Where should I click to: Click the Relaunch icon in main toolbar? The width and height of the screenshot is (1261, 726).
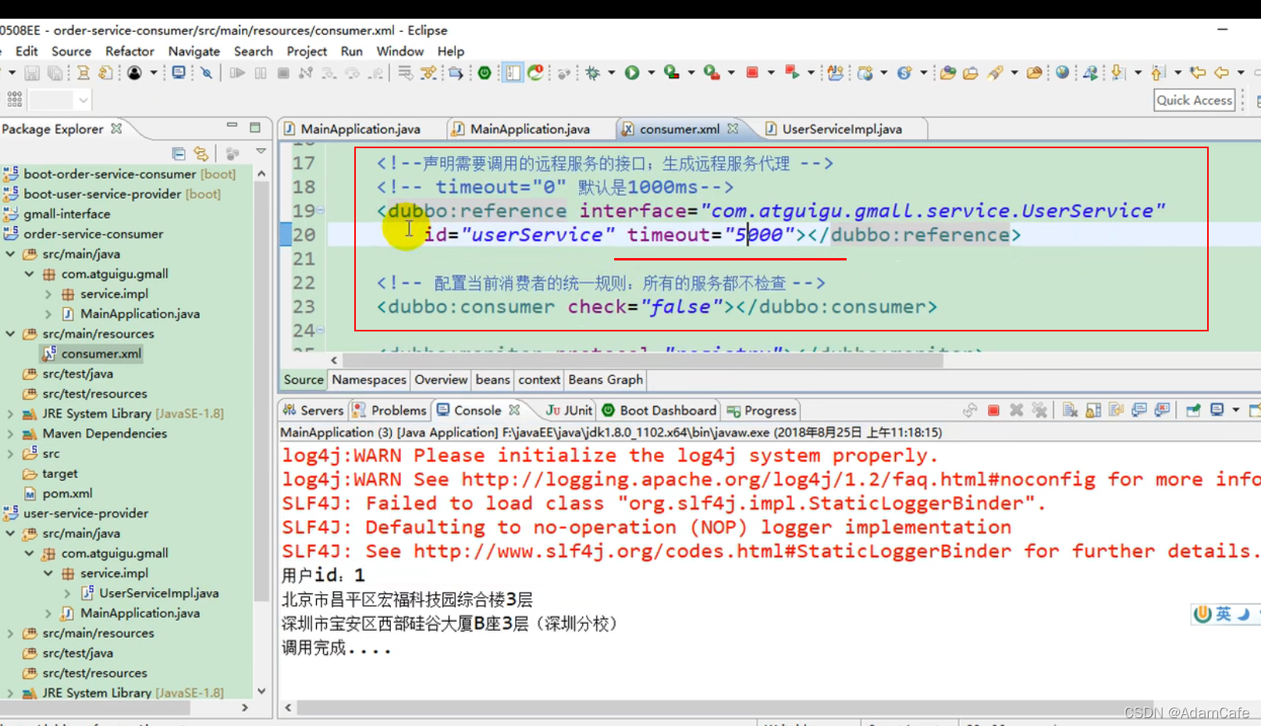pyautogui.click(x=792, y=73)
